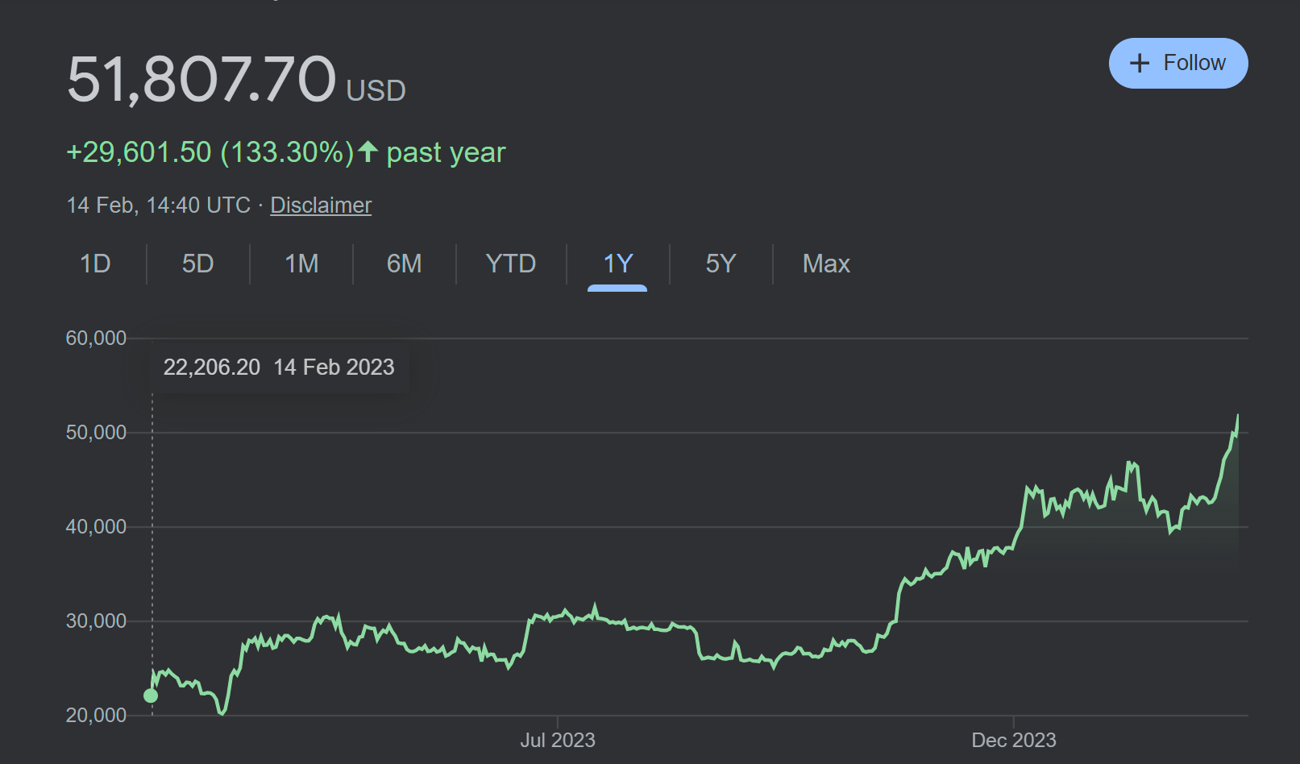Screen dimensions: 1300x764
Task: Click the peak at the chart's right end
Action: click(1238, 416)
